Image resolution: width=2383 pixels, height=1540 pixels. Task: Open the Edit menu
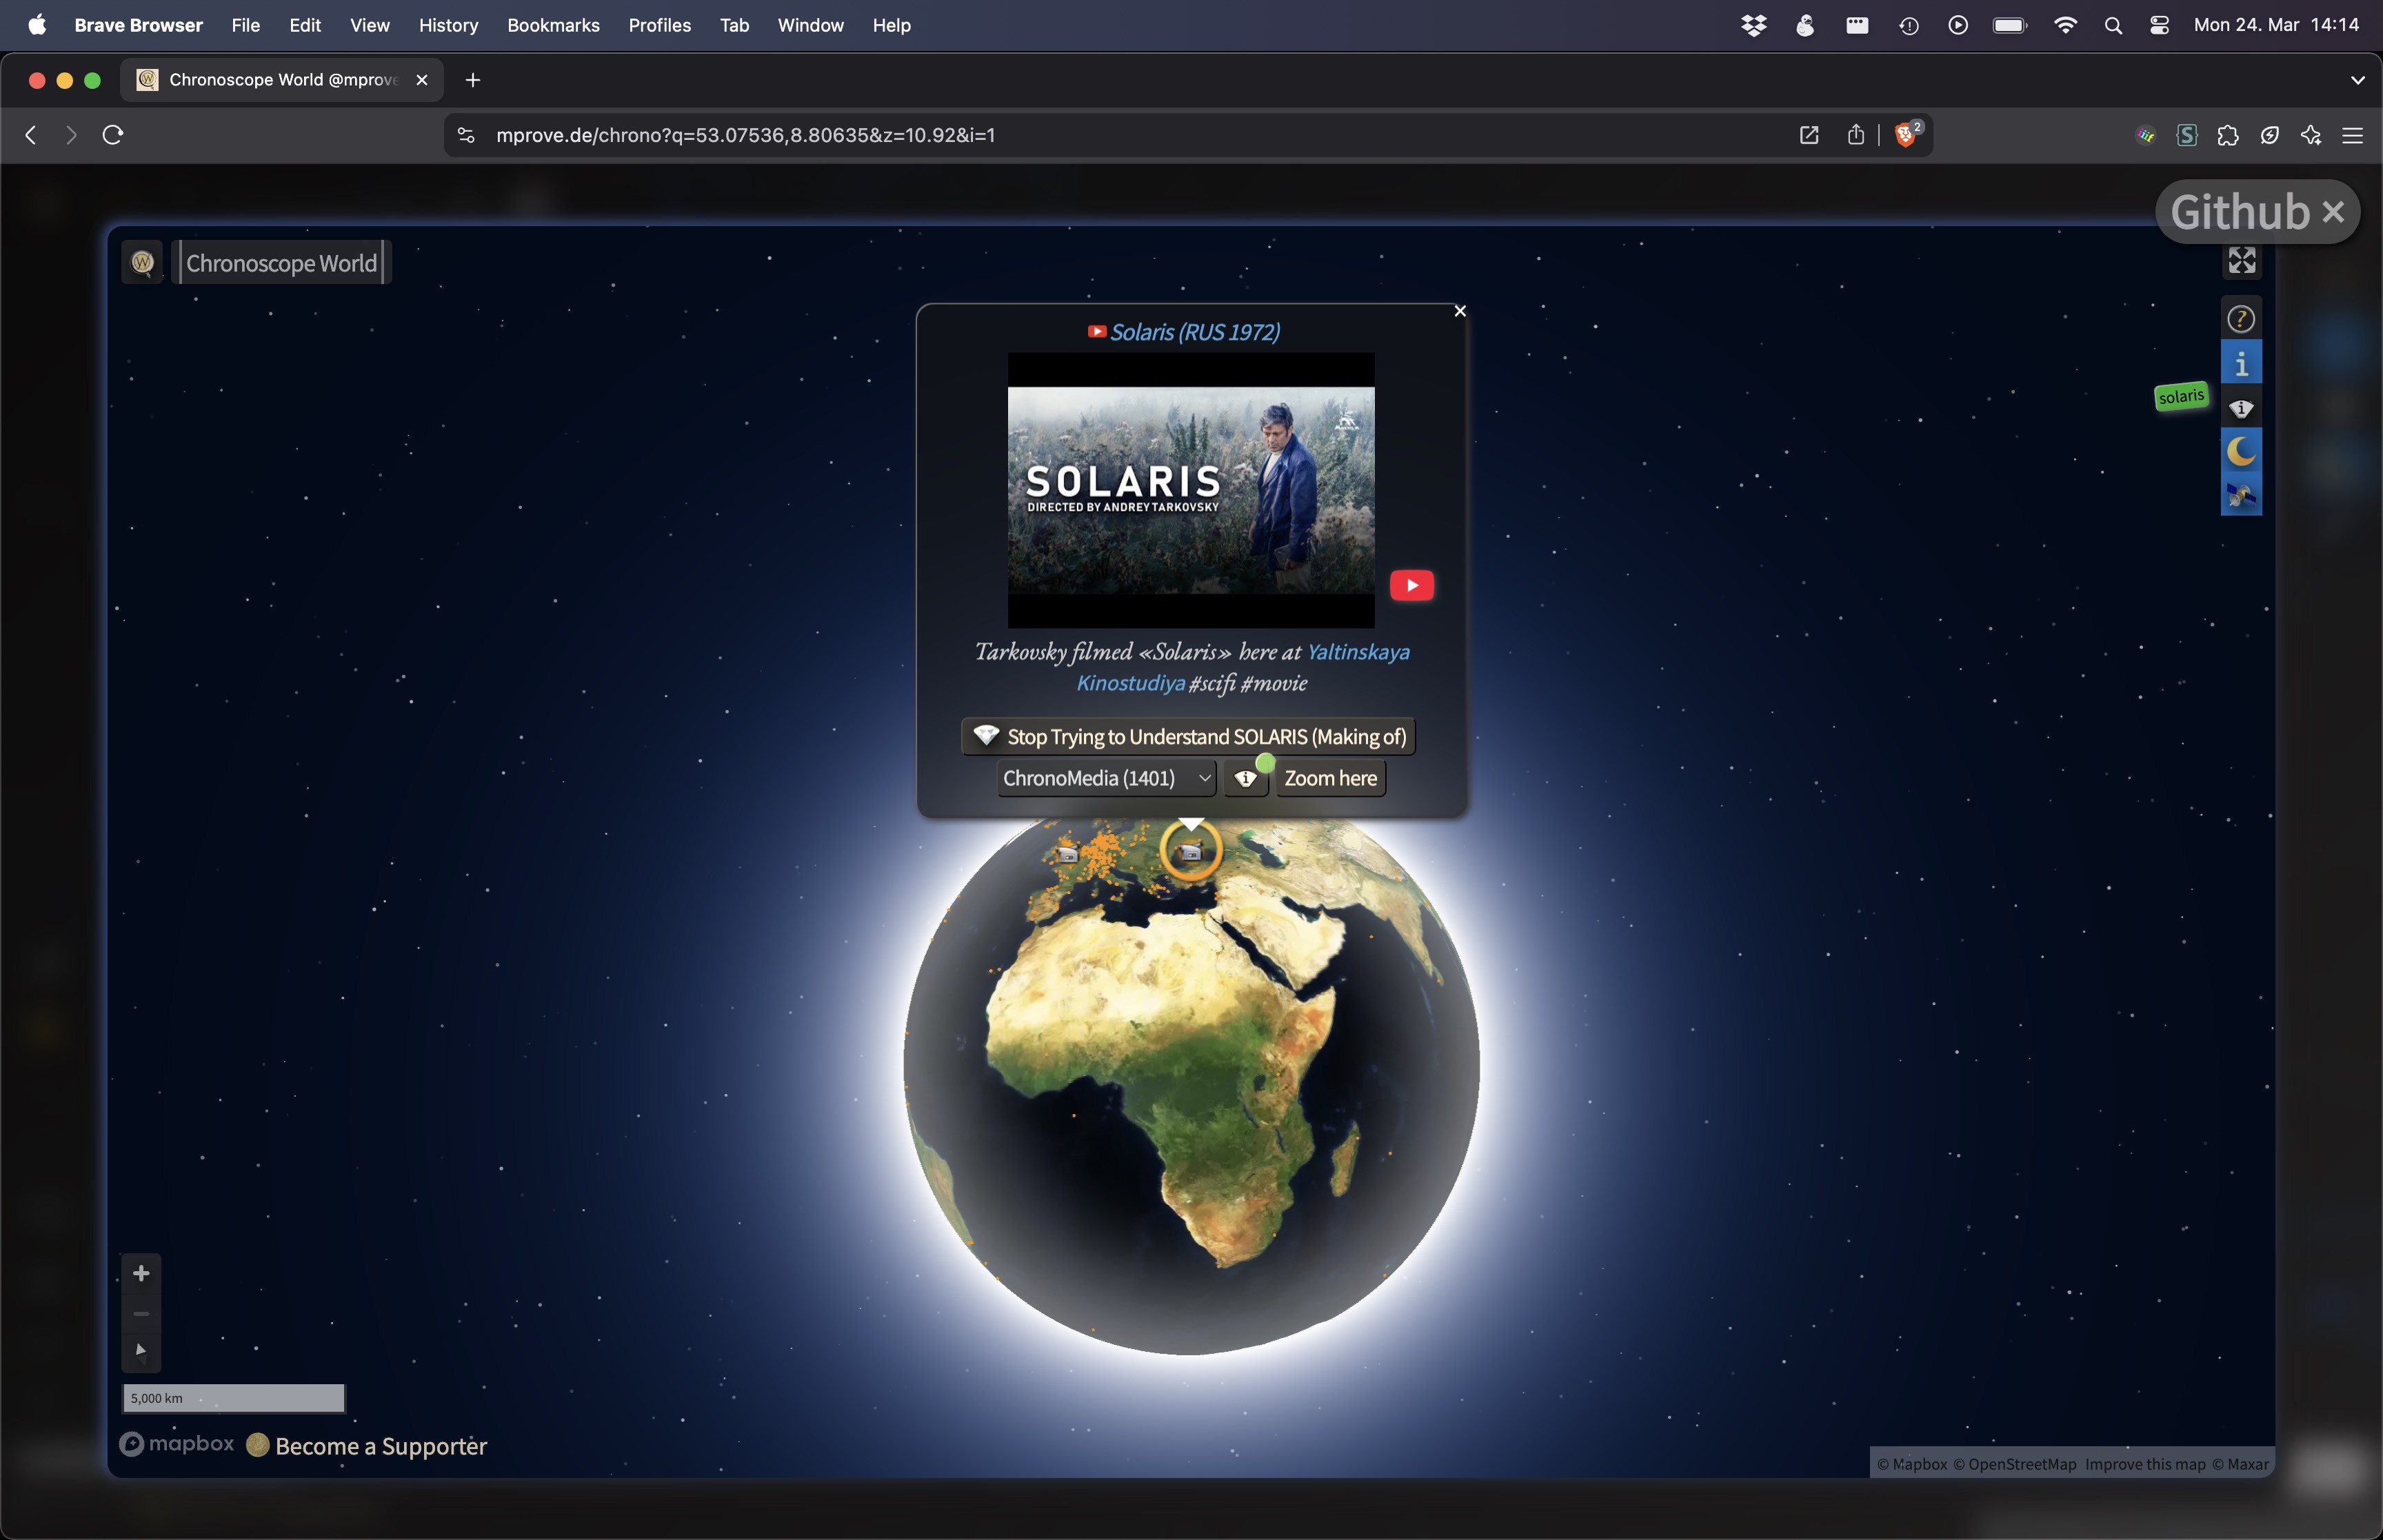pyautogui.click(x=304, y=25)
